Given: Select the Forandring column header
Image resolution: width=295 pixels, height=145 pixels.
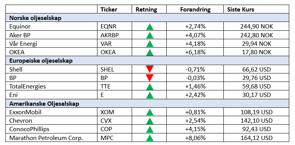Looking at the screenshot, I should coord(195,9).
